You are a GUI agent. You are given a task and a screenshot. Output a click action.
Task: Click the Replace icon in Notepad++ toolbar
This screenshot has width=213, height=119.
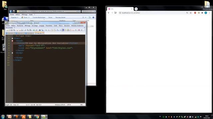(x=42, y=30)
